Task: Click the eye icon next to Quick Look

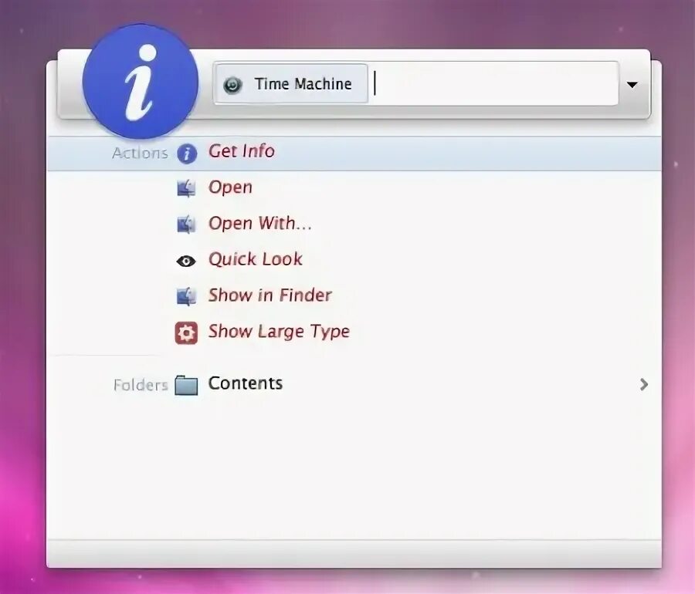Action: [x=186, y=262]
